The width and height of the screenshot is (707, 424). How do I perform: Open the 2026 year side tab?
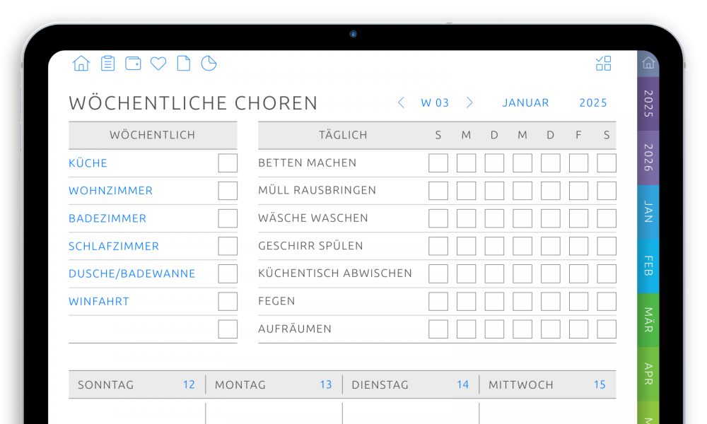pyautogui.click(x=648, y=158)
